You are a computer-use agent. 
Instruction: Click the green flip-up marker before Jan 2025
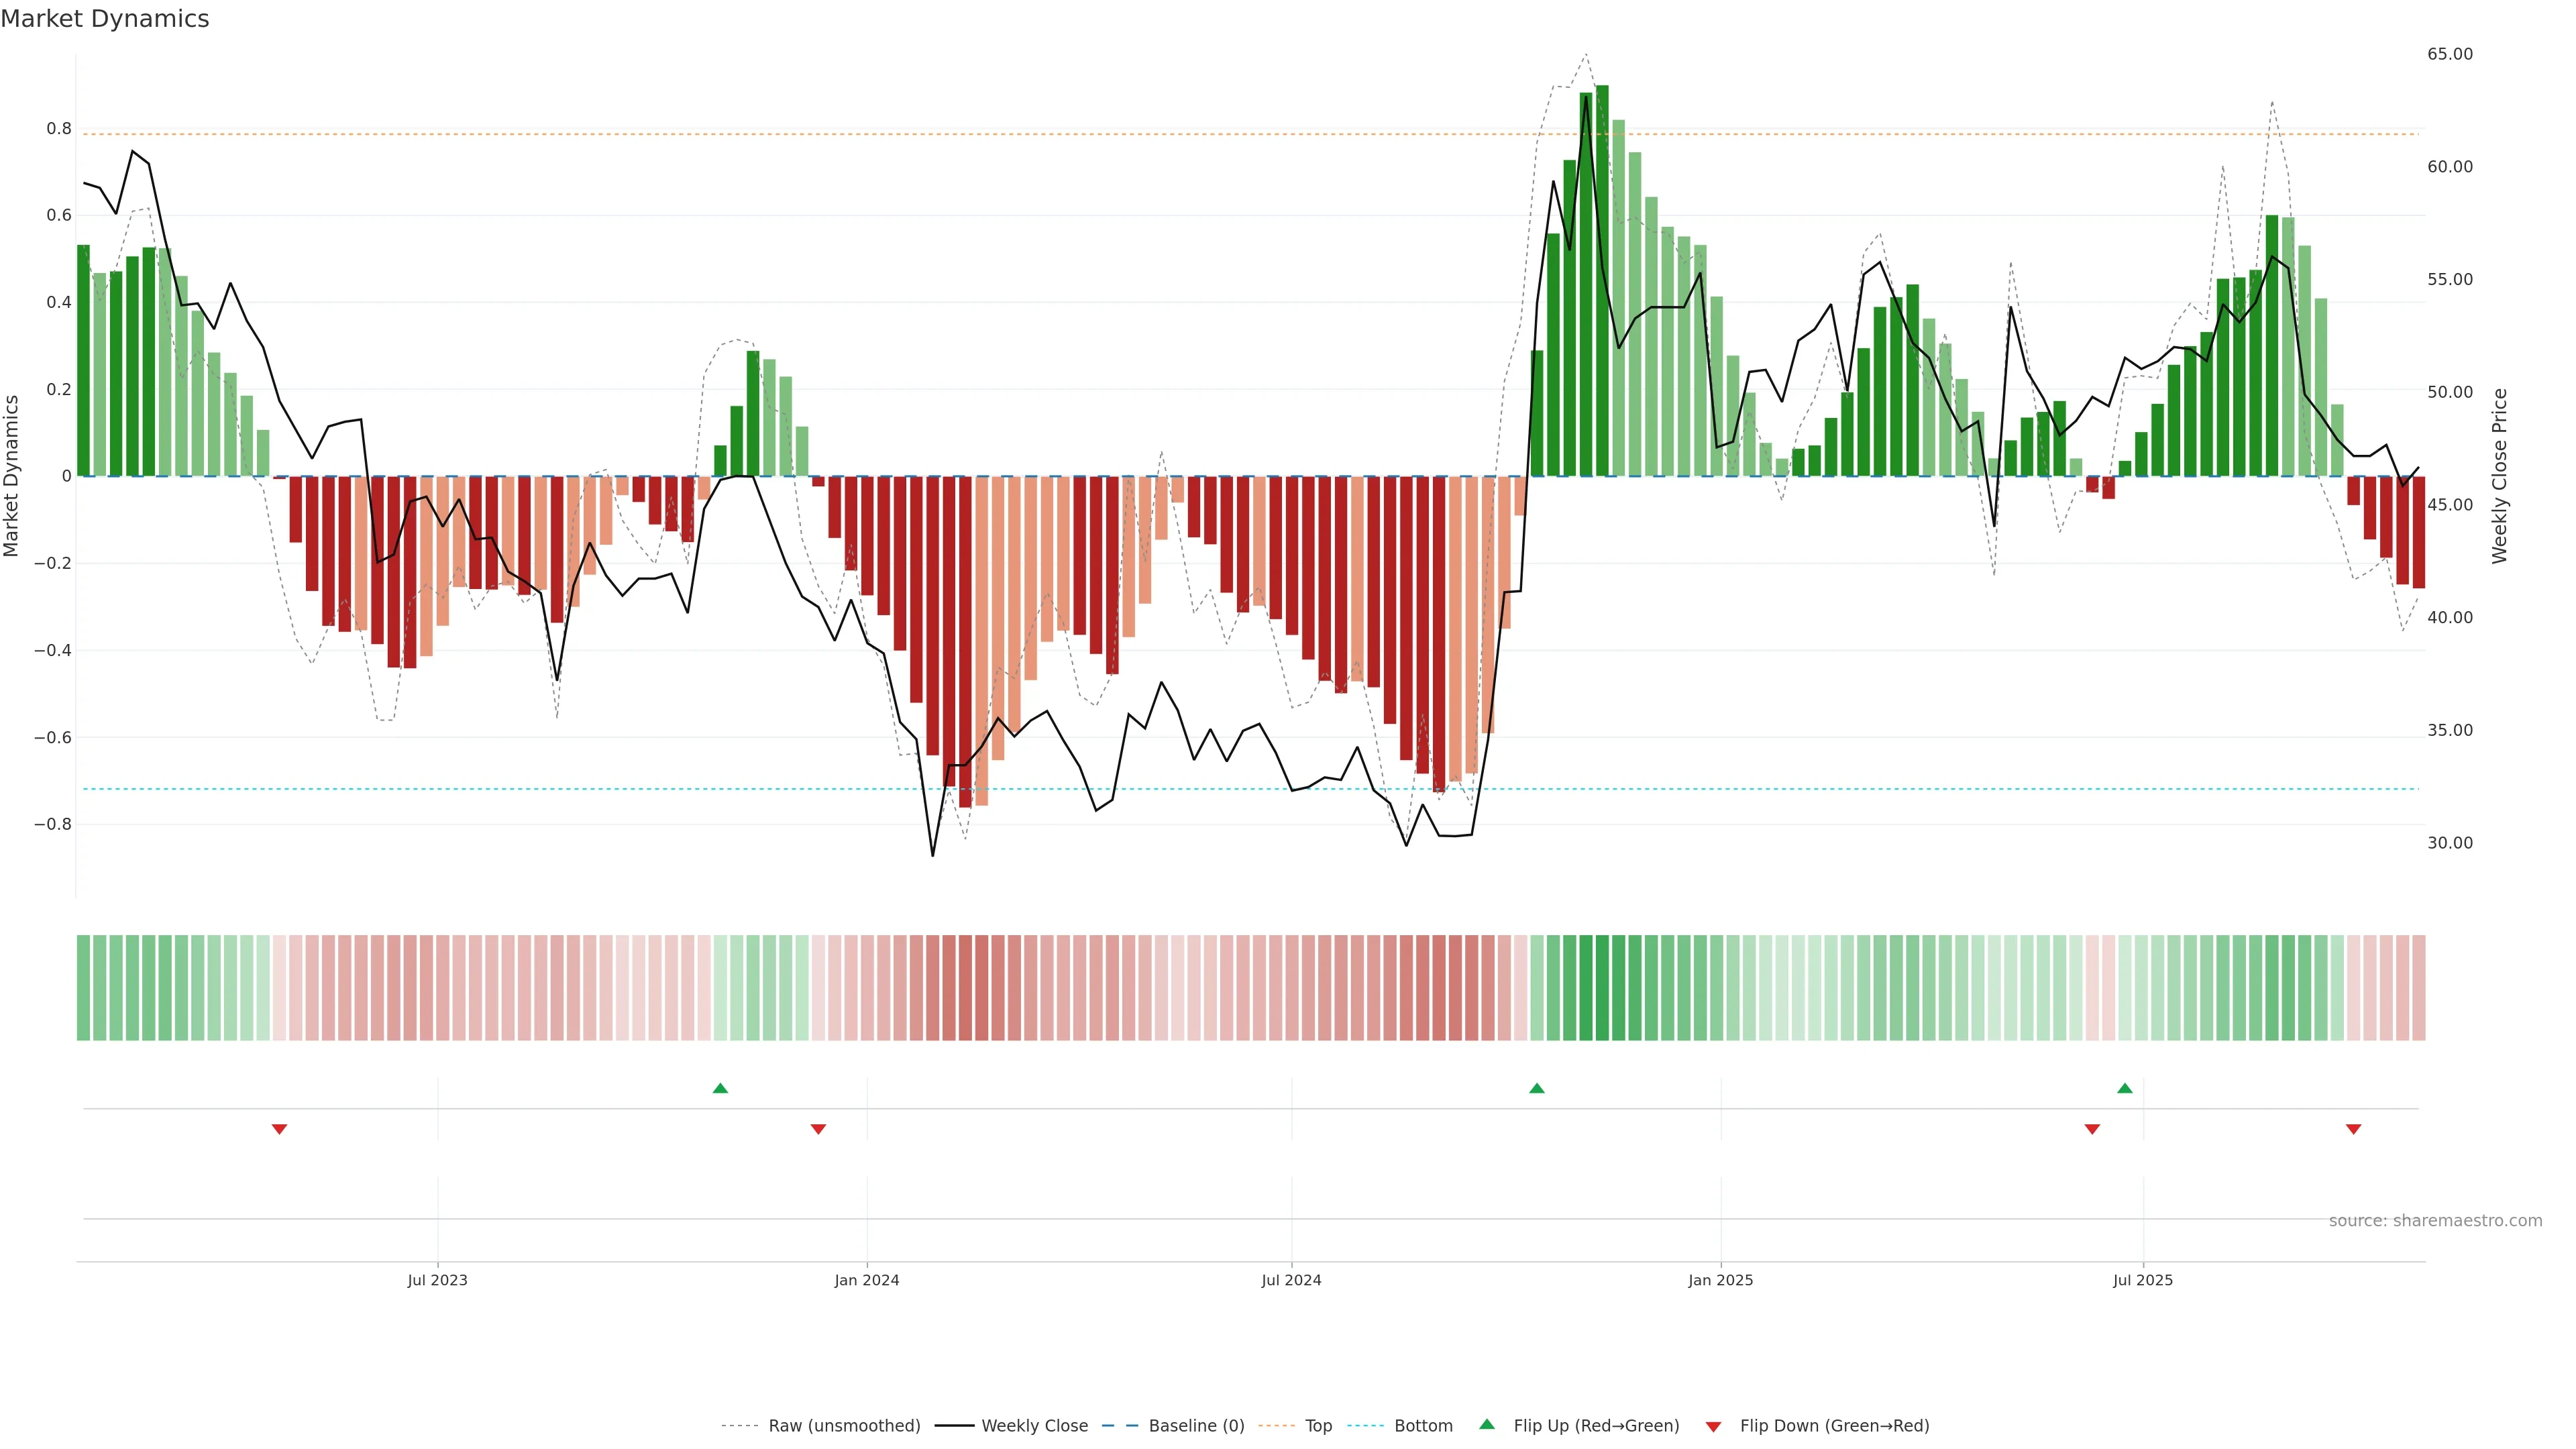1537,1088
